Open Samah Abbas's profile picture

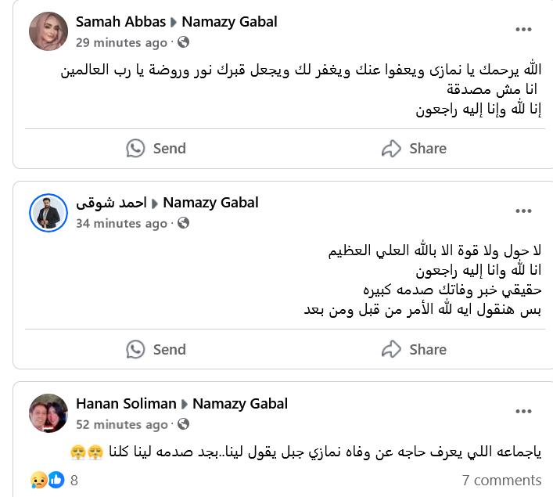[48, 32]
